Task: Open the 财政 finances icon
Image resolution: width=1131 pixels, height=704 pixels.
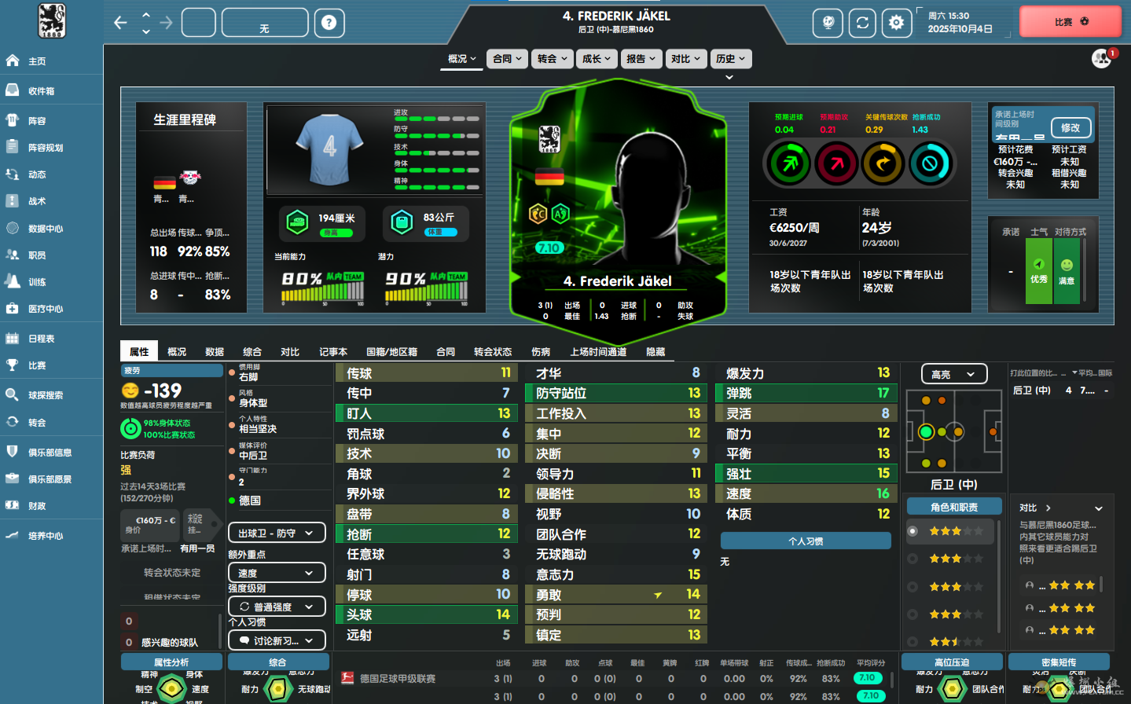Action: pos(13,505)
